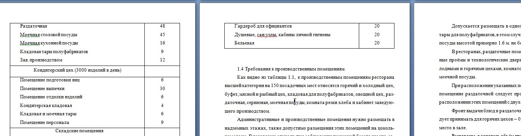The width and height of the screenshot is (521, 136).
Task: Select the value 16 in table
Action: coord(163,43)
